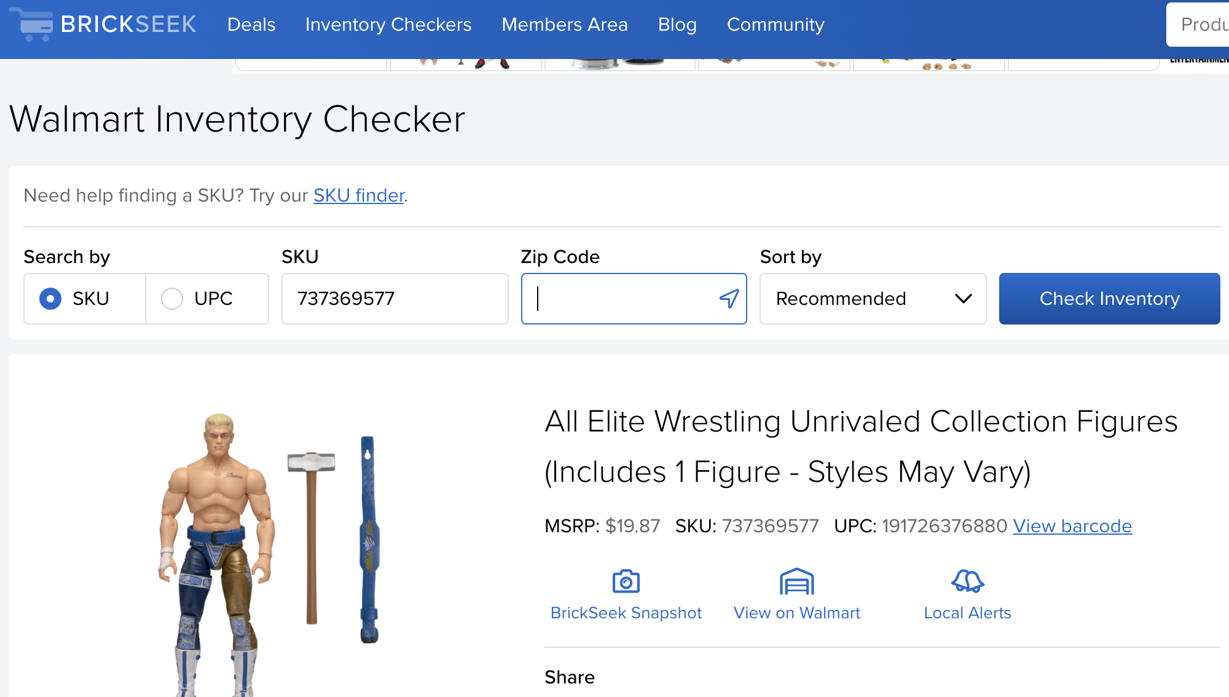Select the UPC radio button
Screen dimensions: 1229x697
tap(172, 299)
